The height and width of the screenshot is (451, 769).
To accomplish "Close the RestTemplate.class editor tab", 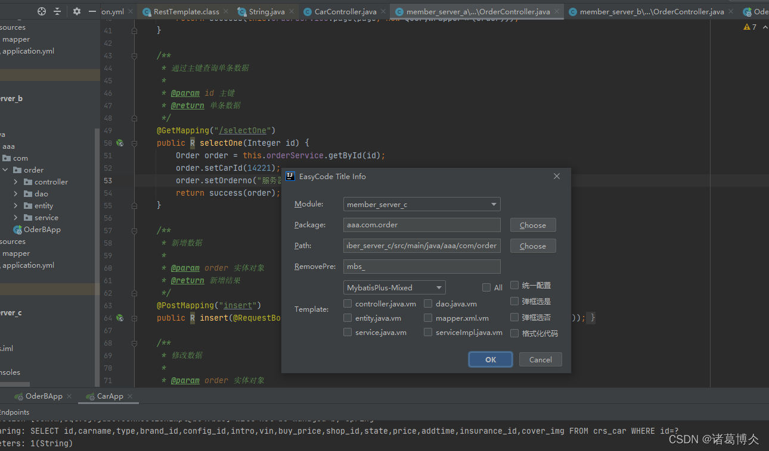I will (x=227, y=11).
